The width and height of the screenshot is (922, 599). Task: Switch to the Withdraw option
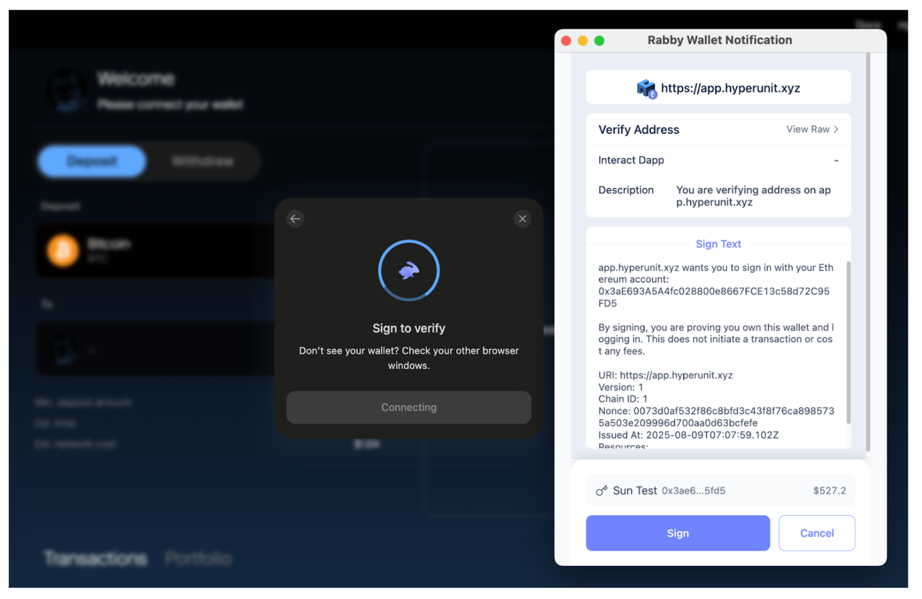(x=202, y=161)
